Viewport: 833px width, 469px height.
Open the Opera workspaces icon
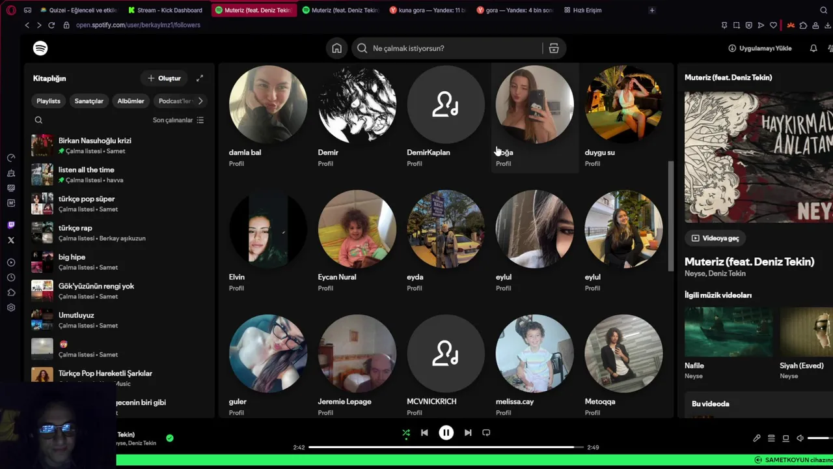(27, 10)
